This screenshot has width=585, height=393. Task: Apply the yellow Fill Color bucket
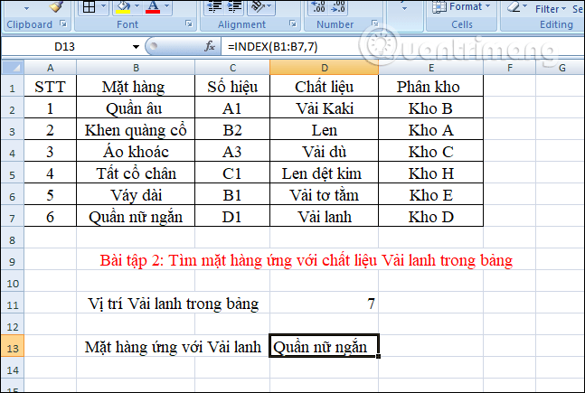tap(123, 6)
